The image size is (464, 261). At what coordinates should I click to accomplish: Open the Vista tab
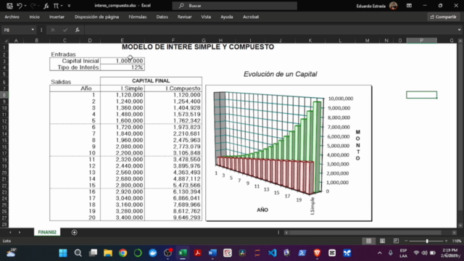206,17
